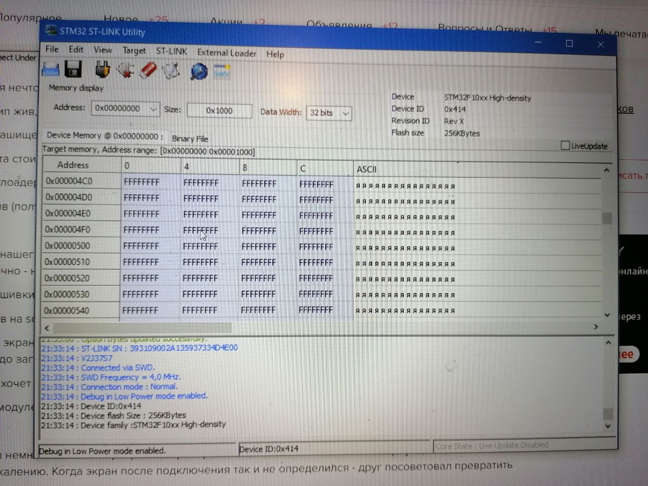Click the column C header
648x486 pixels.
point(326,169)
